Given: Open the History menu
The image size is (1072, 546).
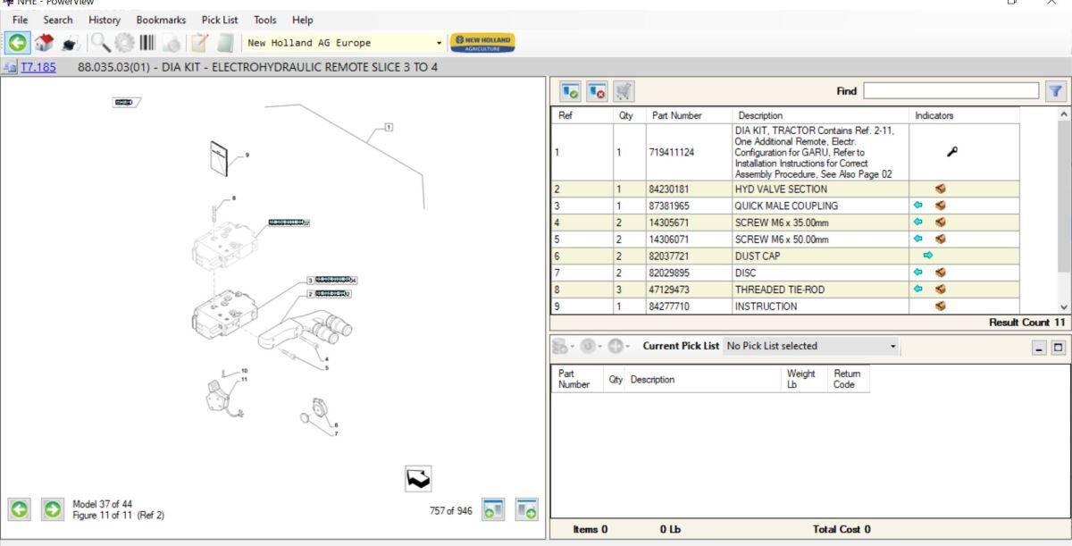Looking at the screenshot, I should 105,20.
